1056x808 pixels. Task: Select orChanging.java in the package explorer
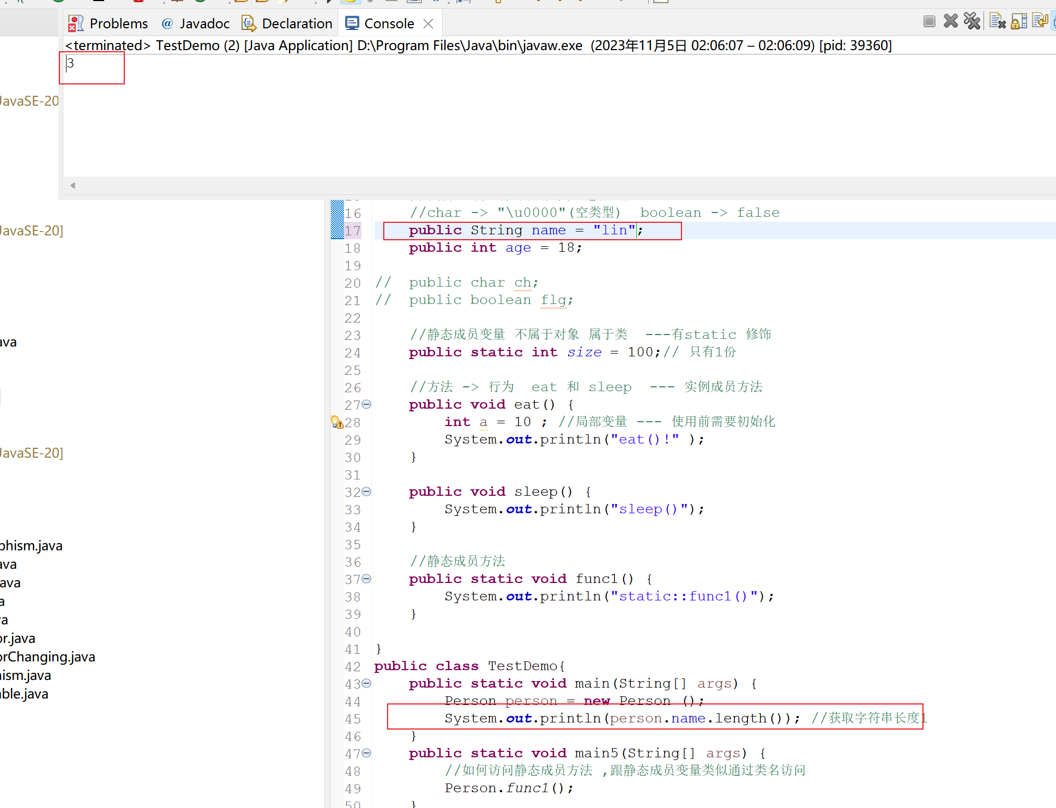click(x=48, y=657)
